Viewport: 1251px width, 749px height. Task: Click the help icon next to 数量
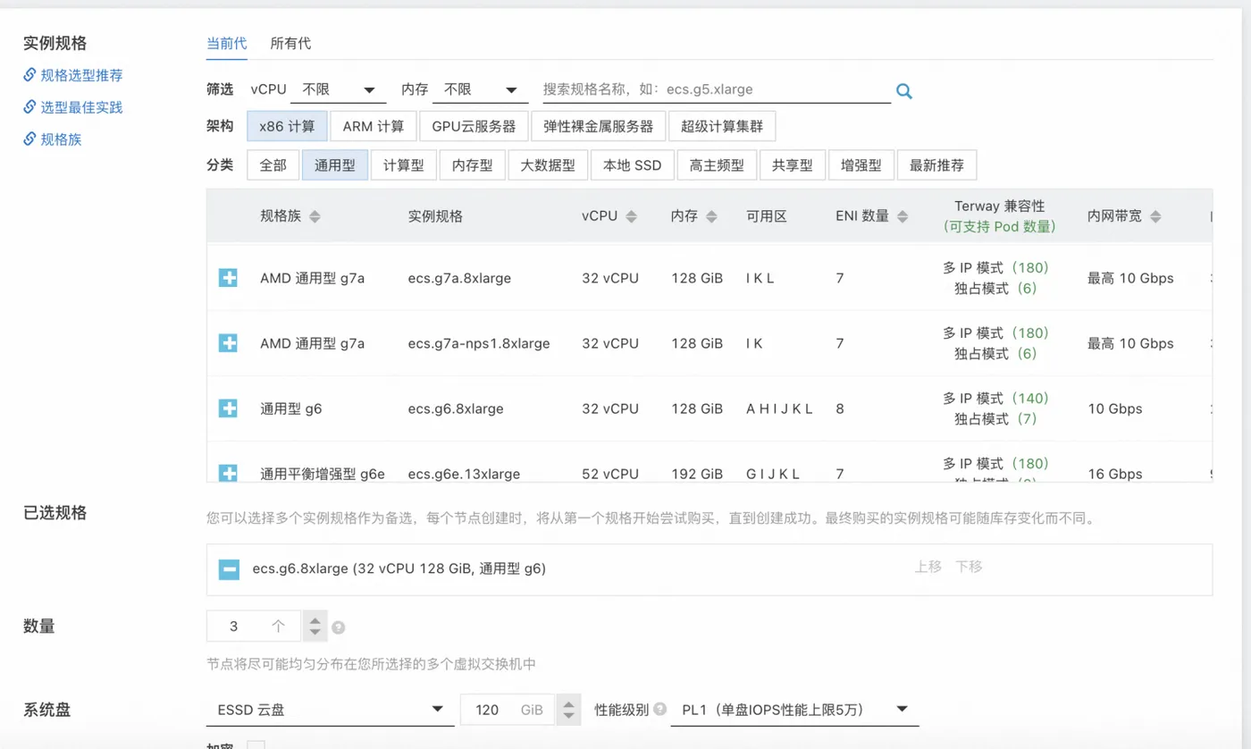click(x=338, y=627)
